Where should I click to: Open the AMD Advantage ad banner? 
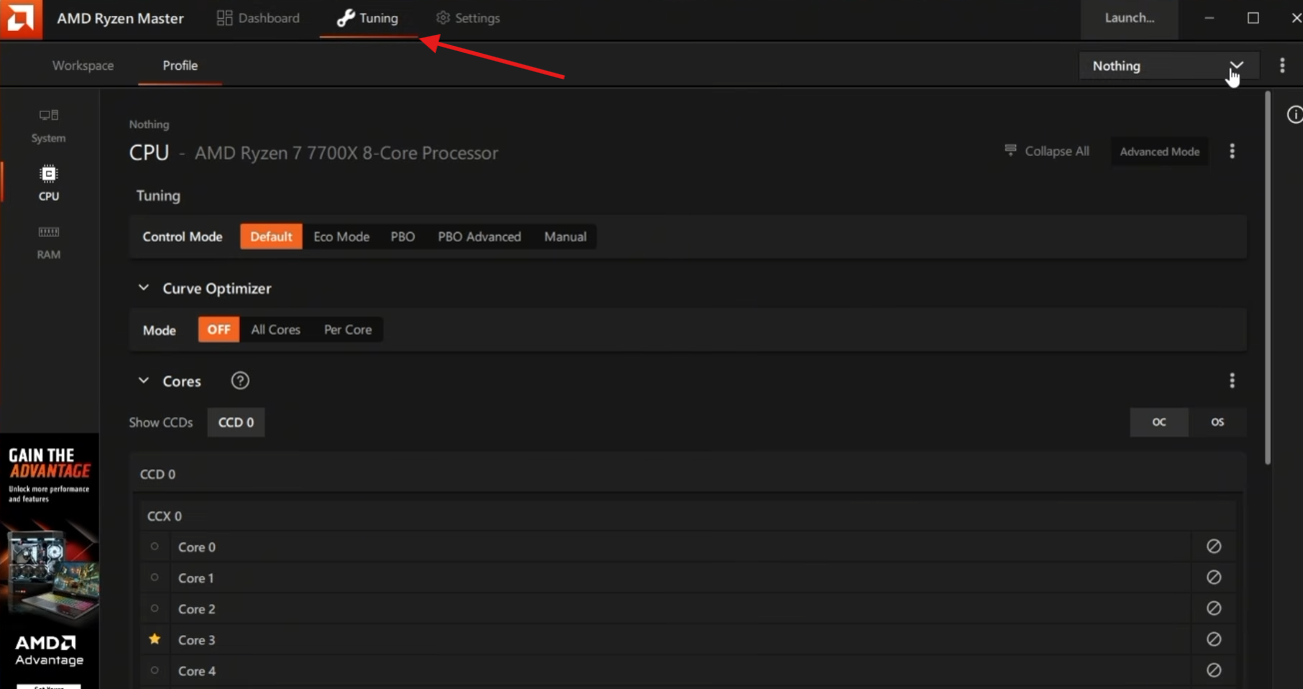[49, 561]
